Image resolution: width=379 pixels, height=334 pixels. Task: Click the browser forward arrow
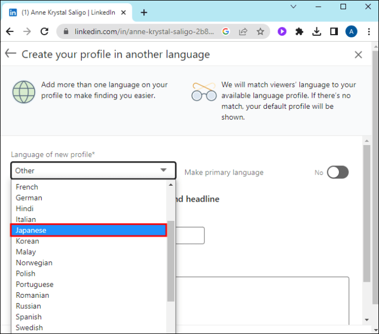[27, 31]
